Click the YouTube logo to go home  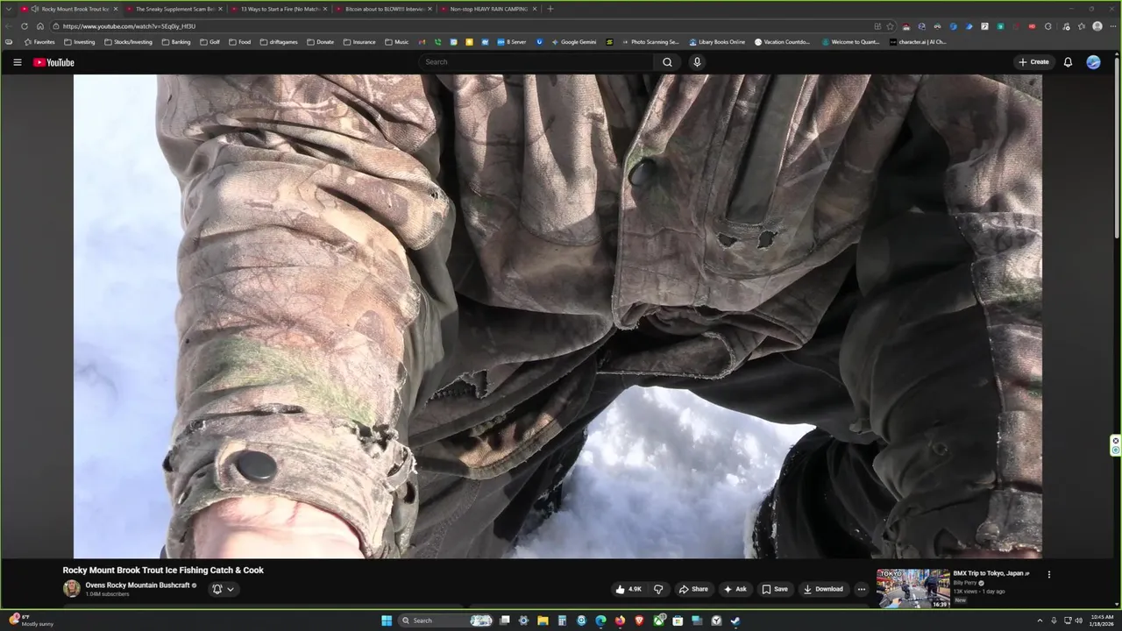point(53,62)
